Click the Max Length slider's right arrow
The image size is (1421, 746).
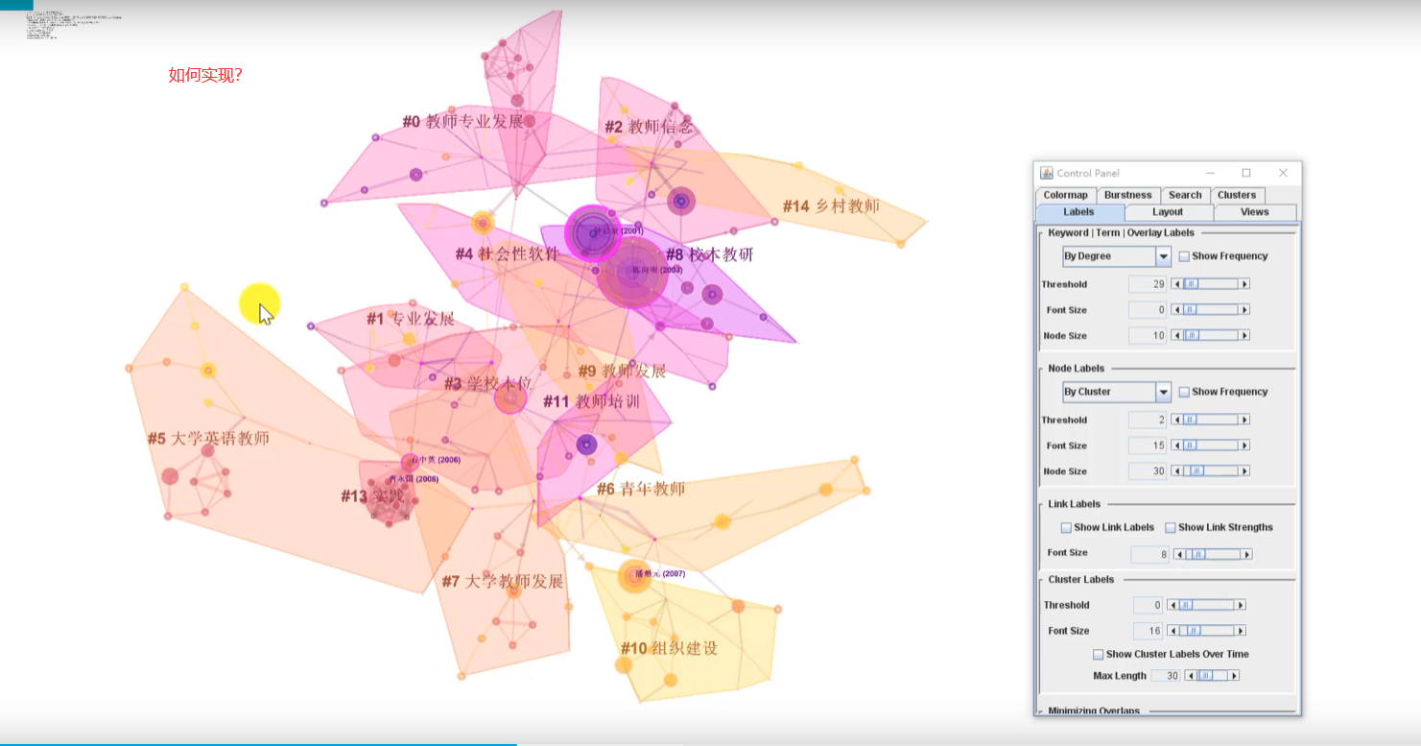1235,676
